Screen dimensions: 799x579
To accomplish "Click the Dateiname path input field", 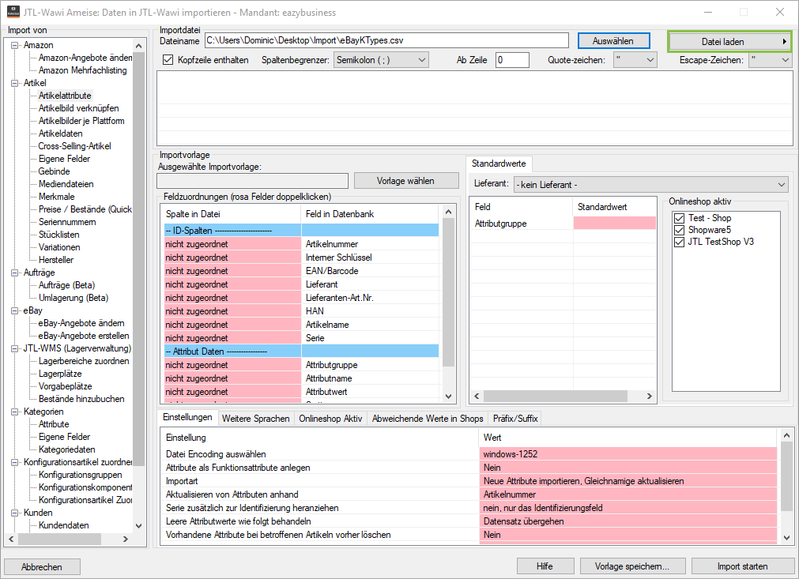I will tap(386, 40).
